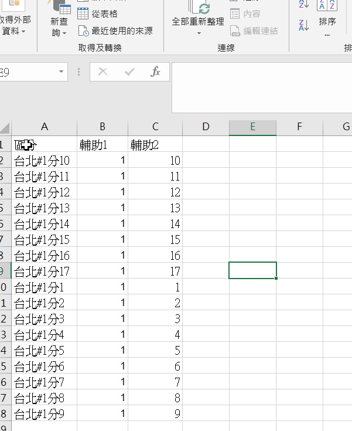This screenshot has height=431, width=352.
Task: Click the formula bar options dots handle
Action: coord(79,72)
